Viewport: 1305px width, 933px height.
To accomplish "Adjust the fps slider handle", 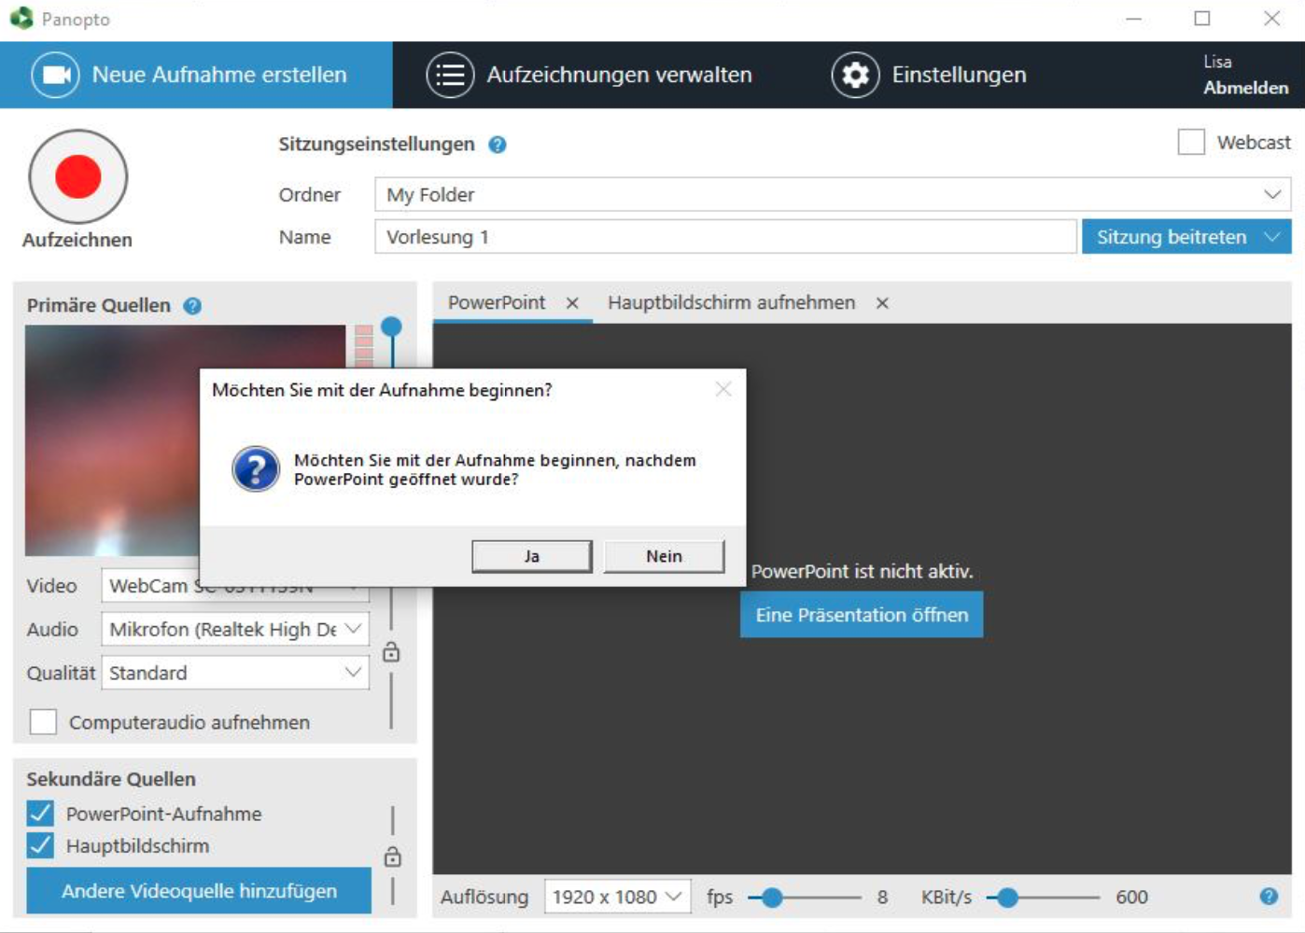I will click(x=771, y=898).
